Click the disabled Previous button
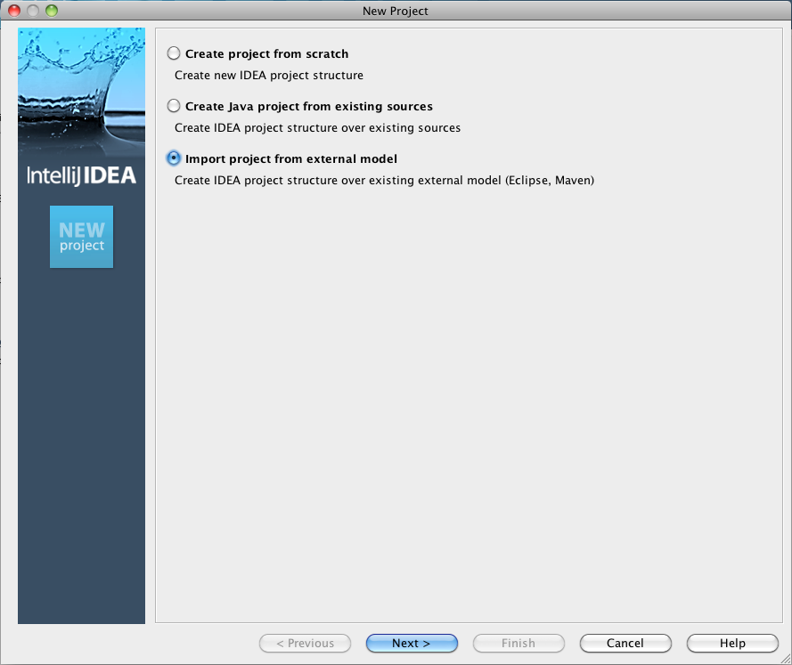792x665 pixels. click(x=305, y=643)
